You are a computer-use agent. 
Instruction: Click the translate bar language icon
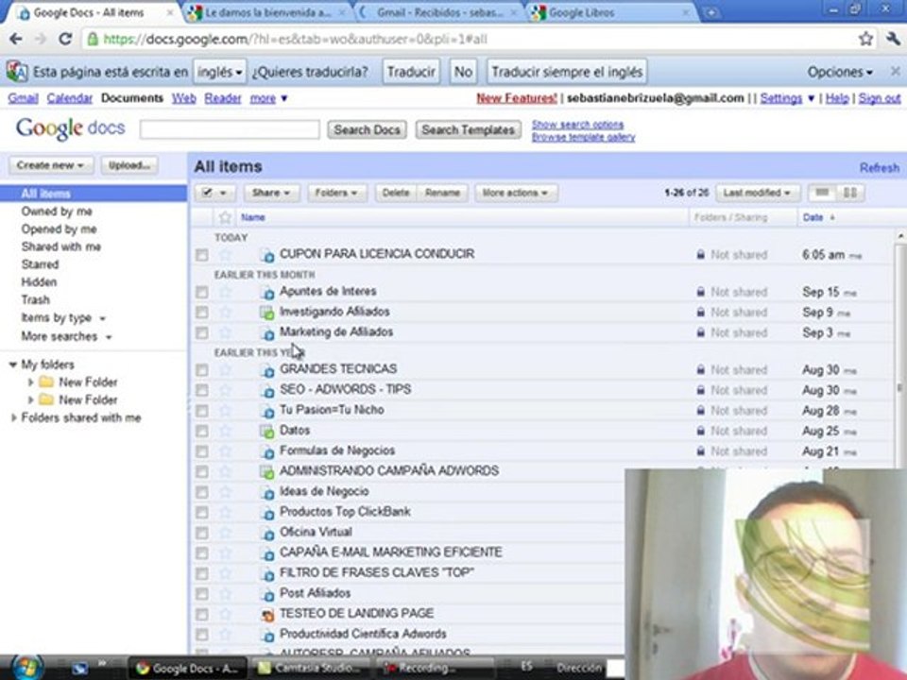[x=17, y=72]
